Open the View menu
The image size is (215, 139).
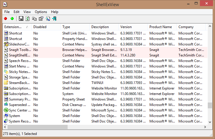point(27,12)
